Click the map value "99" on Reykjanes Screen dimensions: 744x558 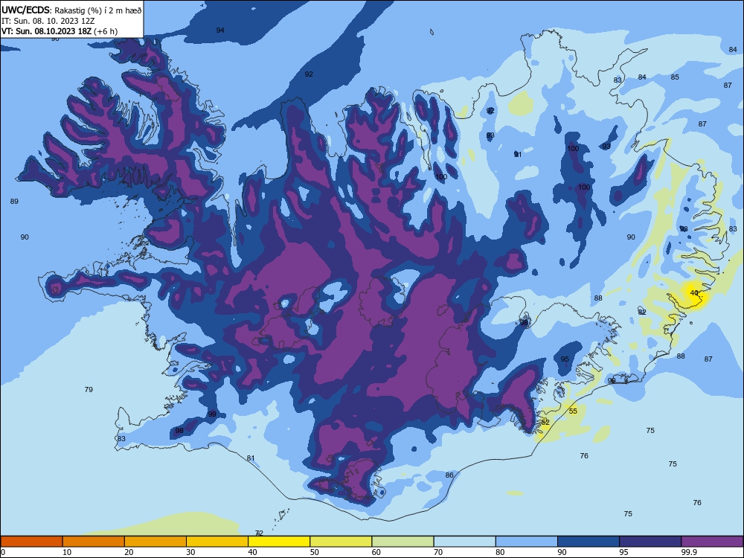pyautogui.click(x=212, y=414)
